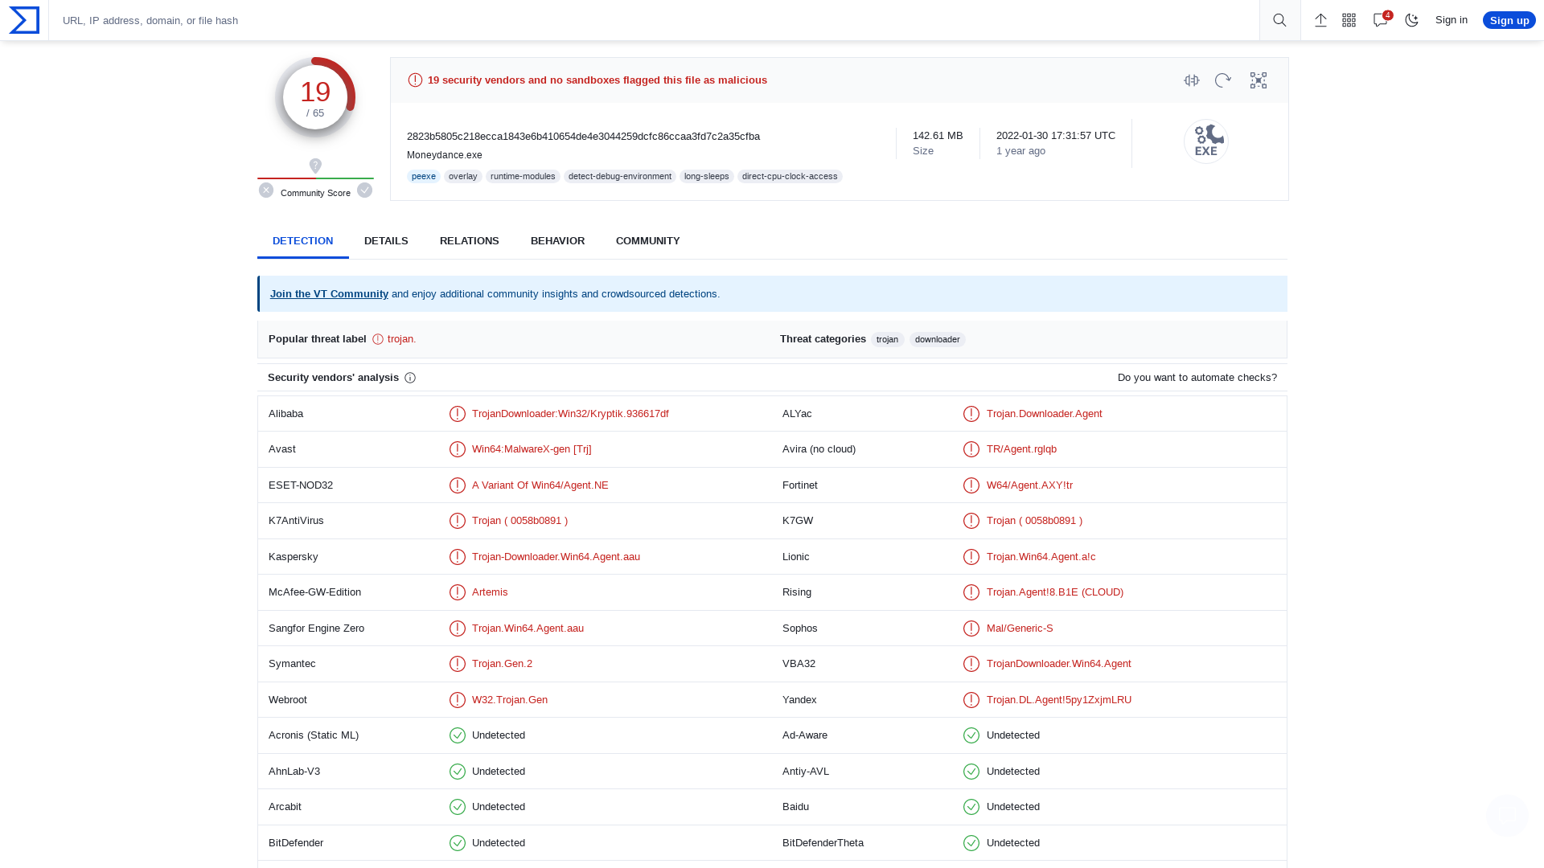Image resolution: width=1544 pixels, height=868 pixels.
Task: Click the detect-debug-environment tag
Action: 620,177
